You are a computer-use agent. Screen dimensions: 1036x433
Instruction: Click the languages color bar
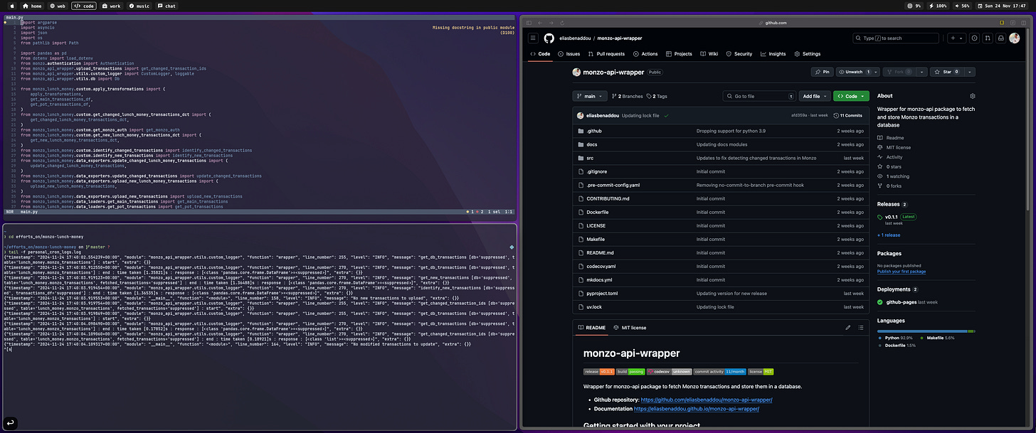[x=926, y=331]
